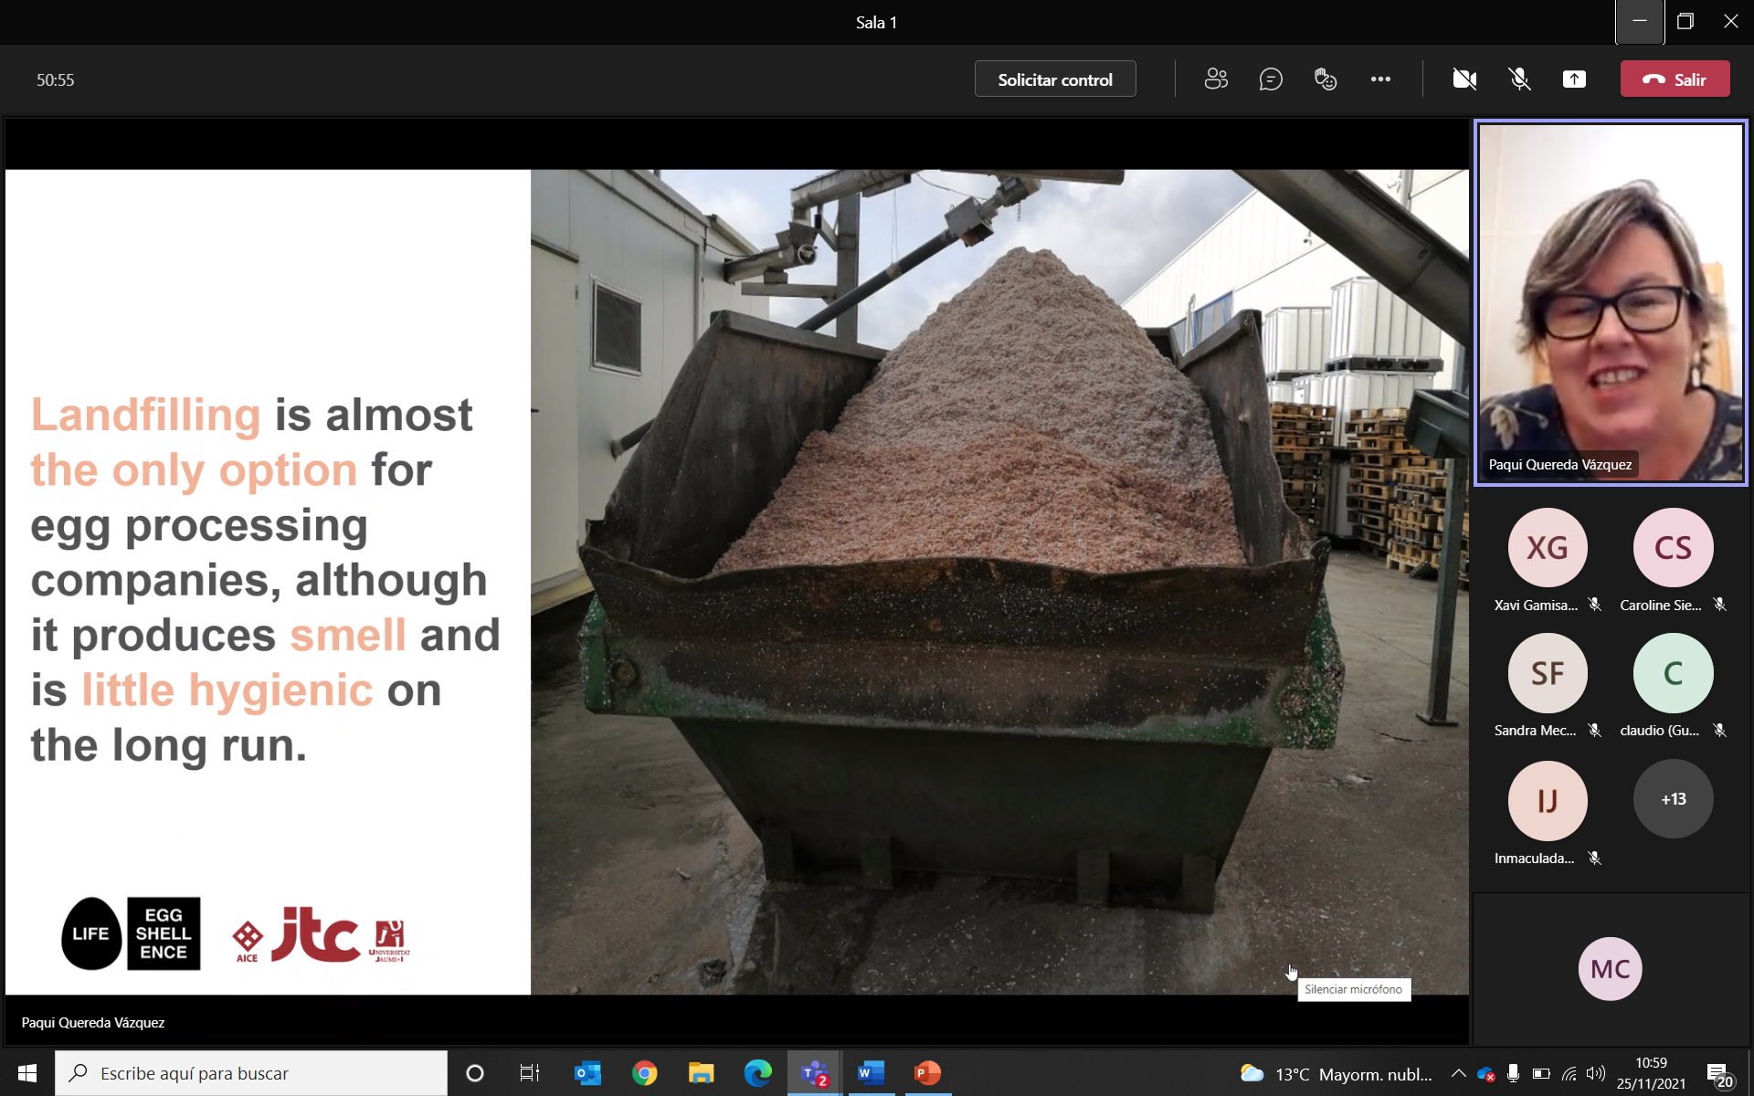
Task: Open Task View from the taskbar
Action: point(530,1073)
